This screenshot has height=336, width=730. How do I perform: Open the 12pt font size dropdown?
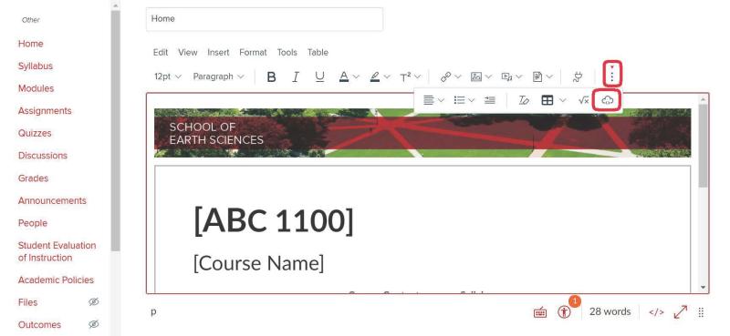(x=168, y=76)
